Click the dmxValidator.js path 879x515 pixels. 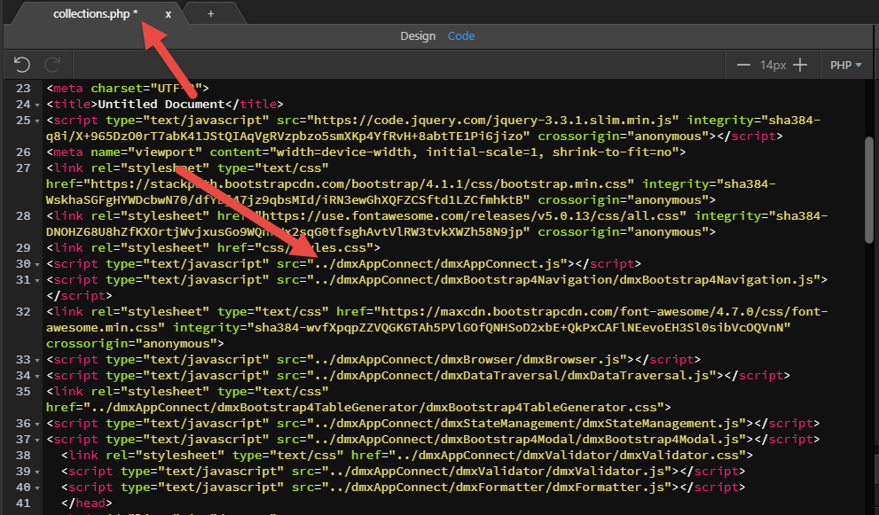[x=496, y=472]
